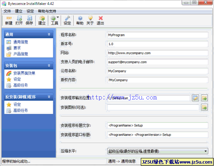214x166 pixels.
Task: Click the star icon under 反安装(卸载)程序
Action: point(8,104)
